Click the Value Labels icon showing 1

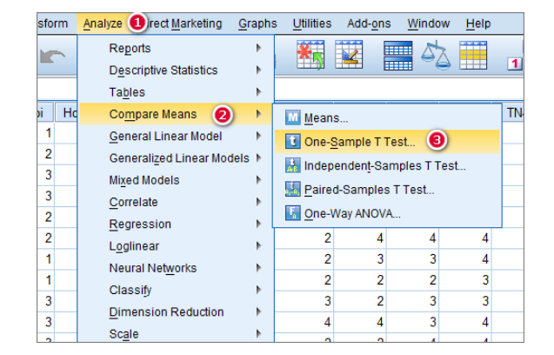click(x=515, y=64)
